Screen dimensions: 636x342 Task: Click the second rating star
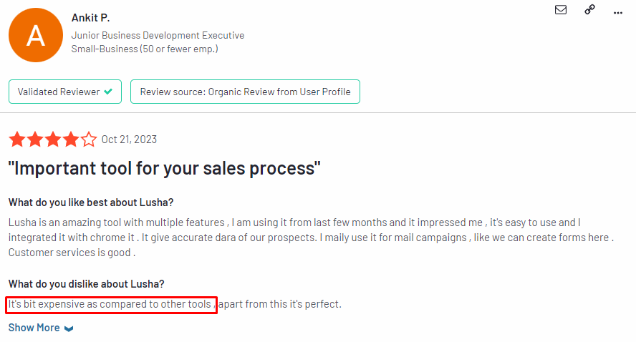pos(35,140)
